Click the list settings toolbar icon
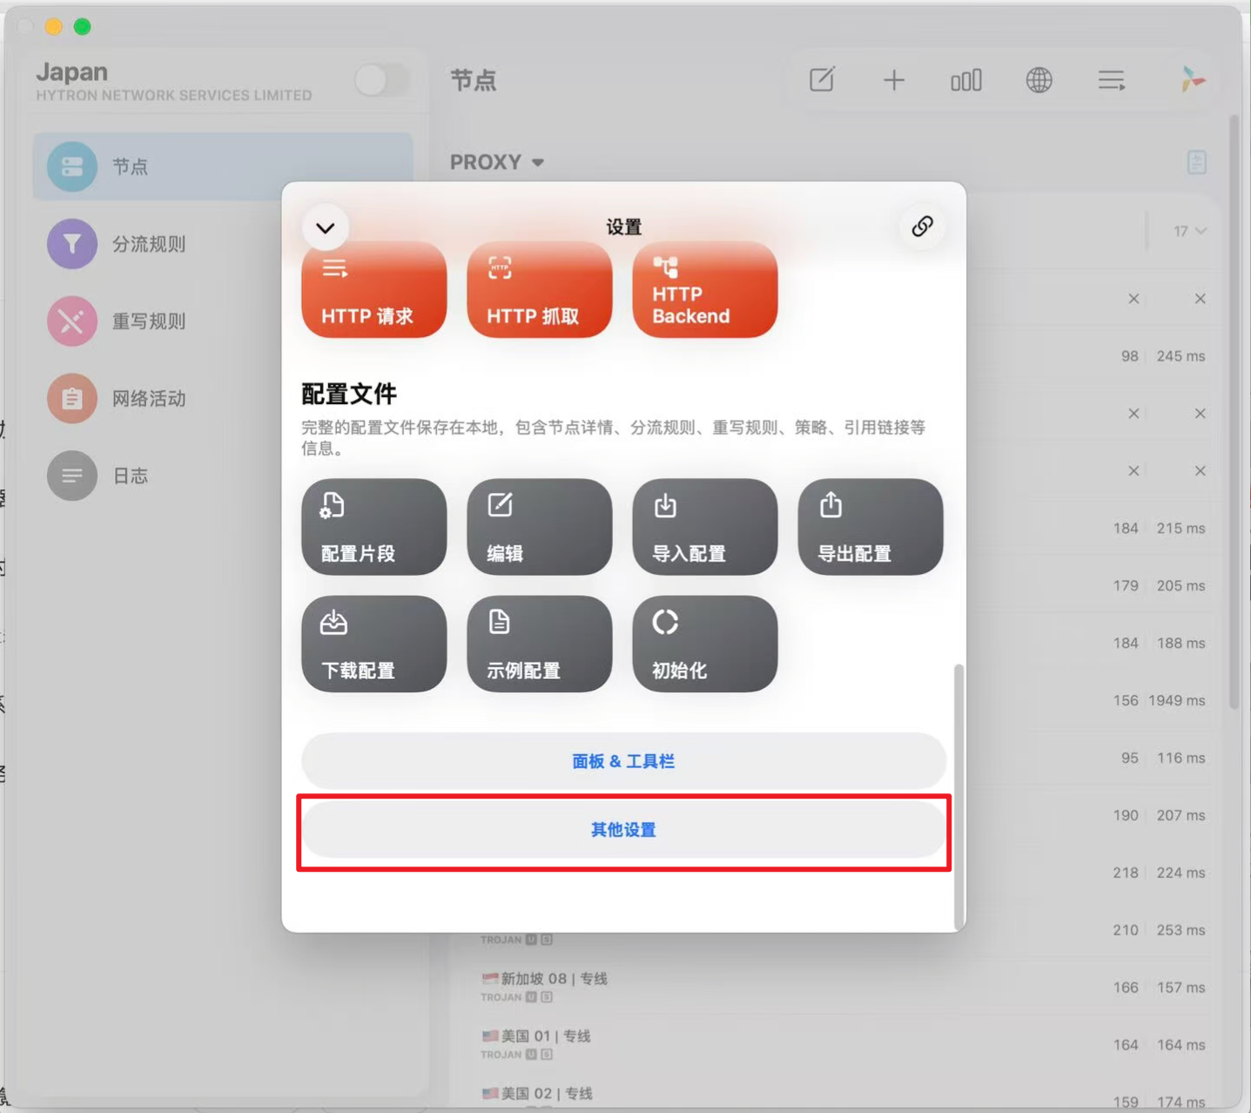 (x=1112, y=80)
